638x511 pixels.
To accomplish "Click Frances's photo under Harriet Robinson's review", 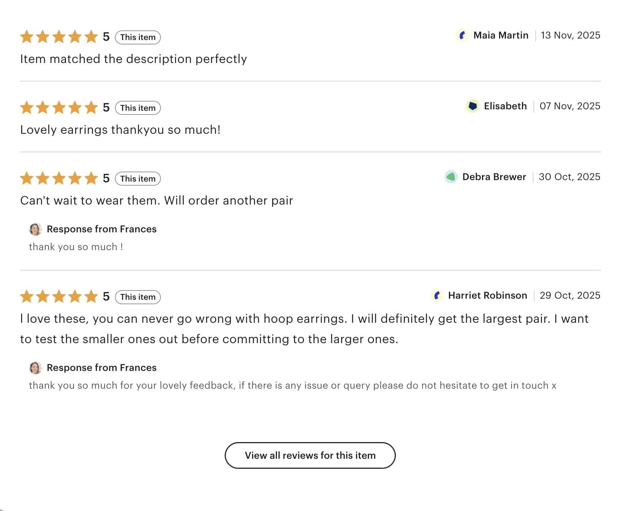I will click(x=35, y=368).
